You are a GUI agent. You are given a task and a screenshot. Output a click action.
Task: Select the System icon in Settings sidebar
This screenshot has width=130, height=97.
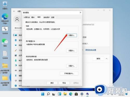pos(16,35)
